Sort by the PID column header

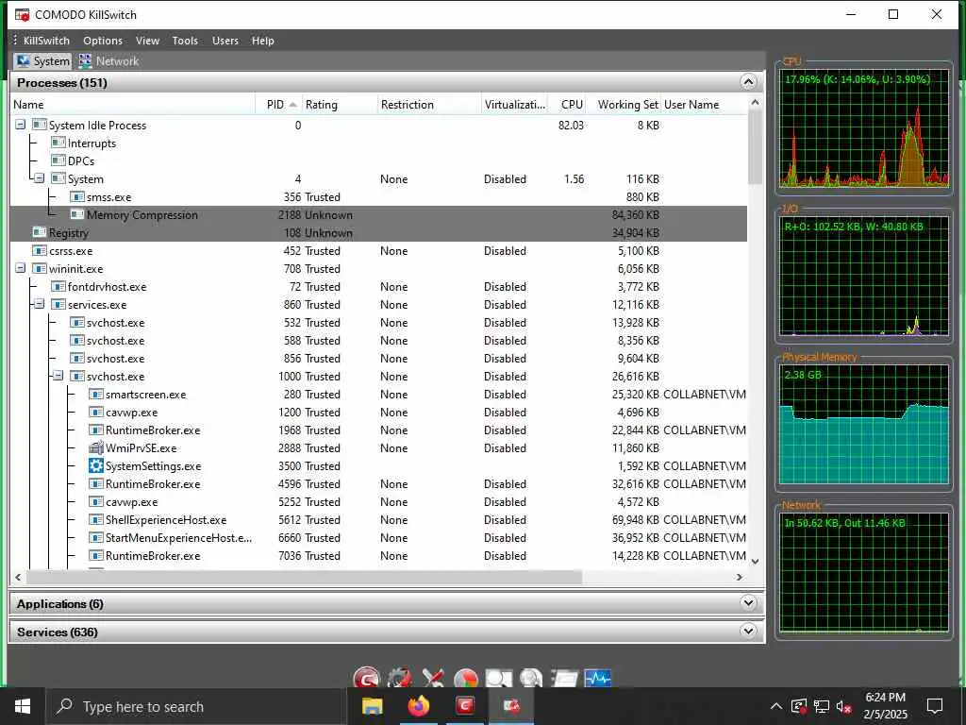278,105
